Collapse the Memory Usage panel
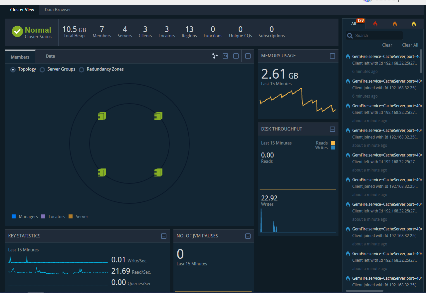 click(332, 56)
